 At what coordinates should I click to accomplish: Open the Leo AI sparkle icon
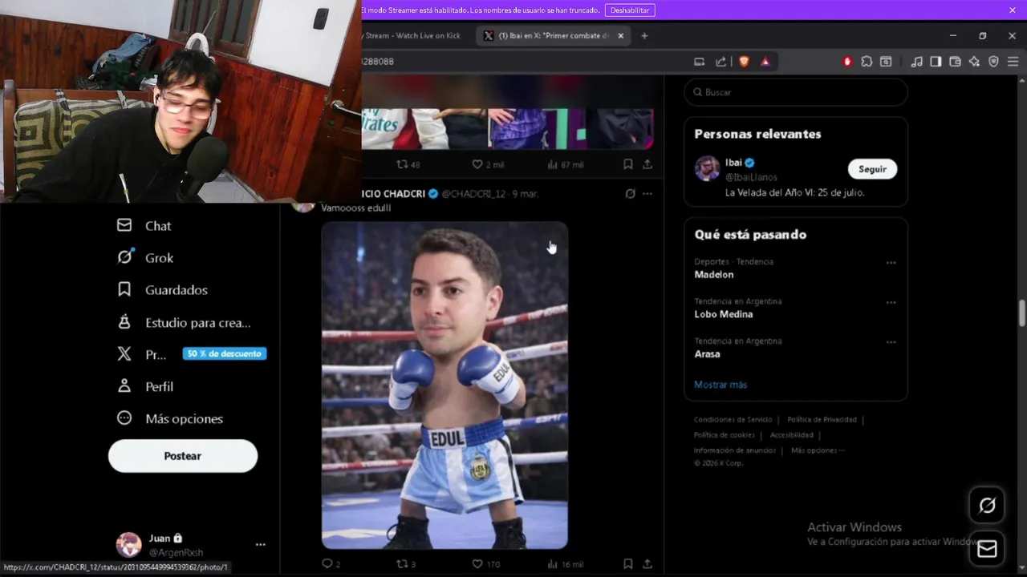(x=974, y=62)
